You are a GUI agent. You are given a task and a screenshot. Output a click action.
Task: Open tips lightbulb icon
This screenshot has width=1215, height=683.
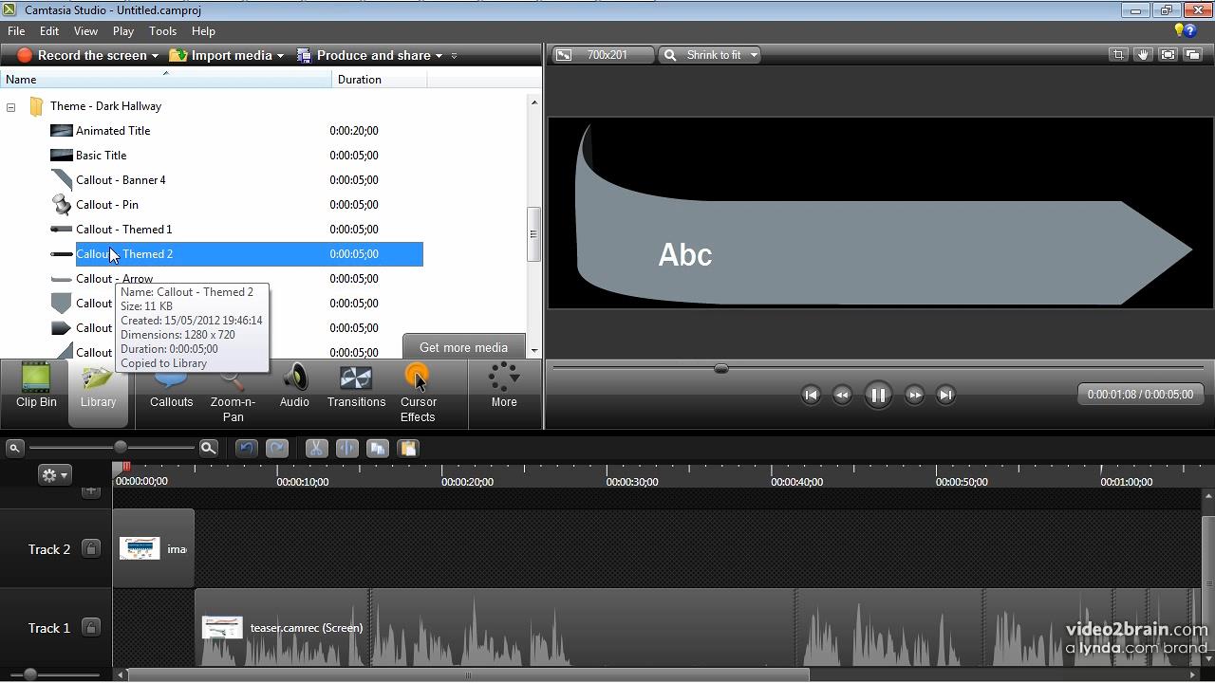pos(1179,30)
